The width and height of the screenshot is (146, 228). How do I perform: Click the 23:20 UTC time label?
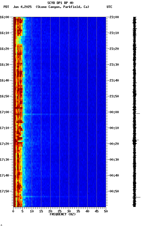click(114, 49)
